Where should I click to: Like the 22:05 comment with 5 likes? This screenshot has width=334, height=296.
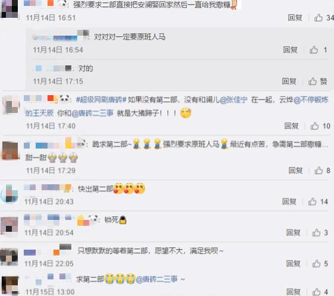316,264
